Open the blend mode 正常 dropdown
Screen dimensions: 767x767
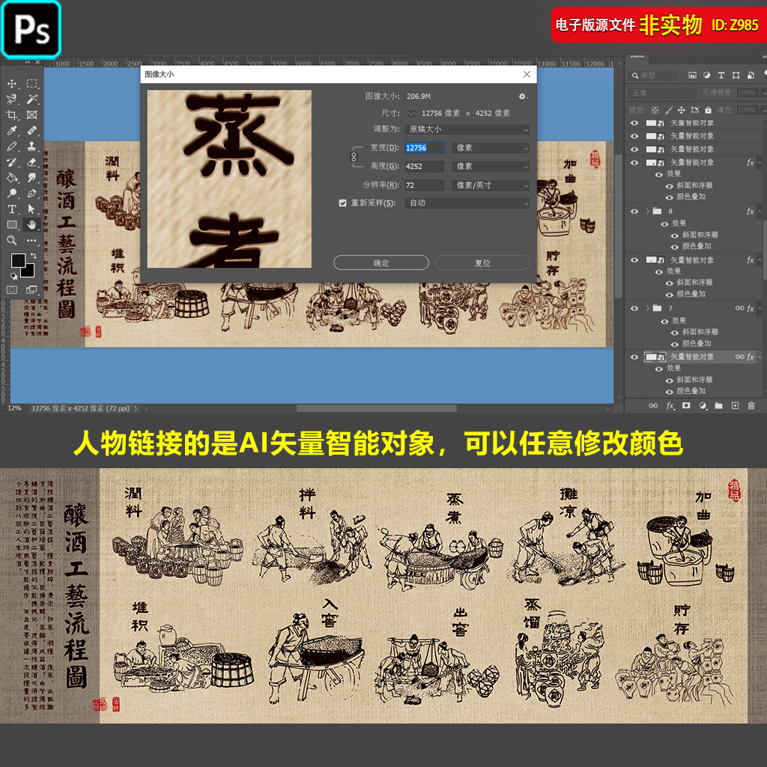pos(662,93)
